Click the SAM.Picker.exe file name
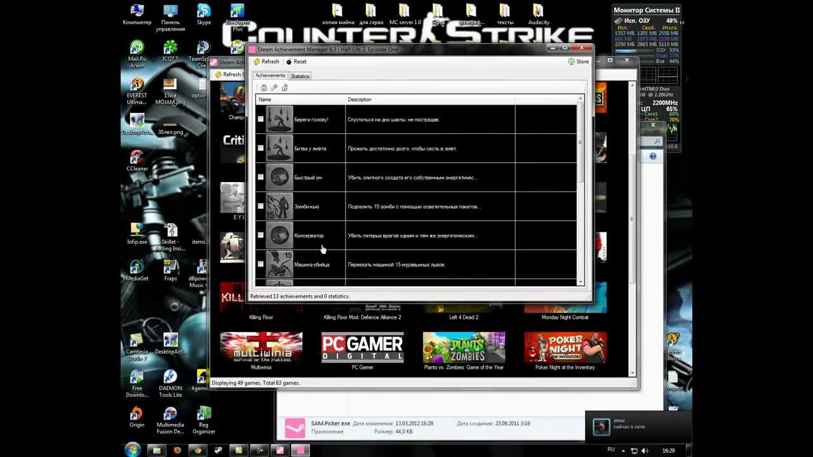The height and width of the screenshot is (457, 813). (330, 423)
